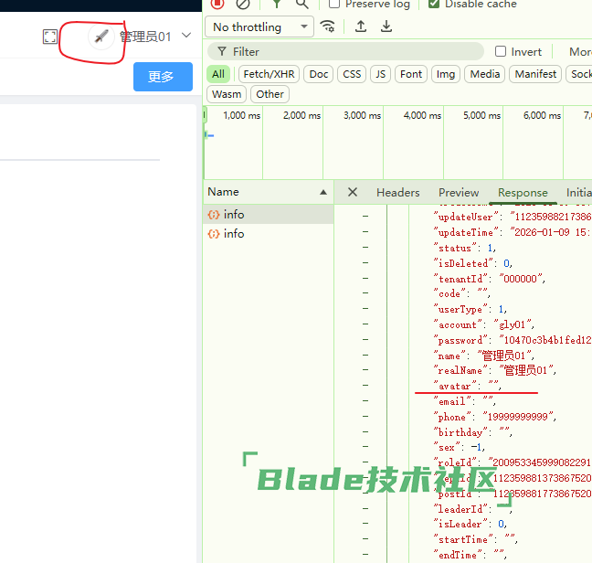
Task: Uncheck the Disable cache checkbox
Action: click(x=434, y=4)
